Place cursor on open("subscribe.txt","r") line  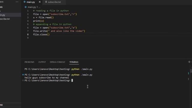point(55,14)
